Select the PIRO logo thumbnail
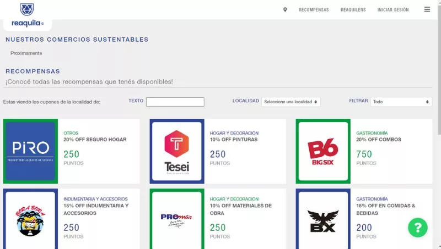Viewport: 441px width, 249px height. [31, 151]
